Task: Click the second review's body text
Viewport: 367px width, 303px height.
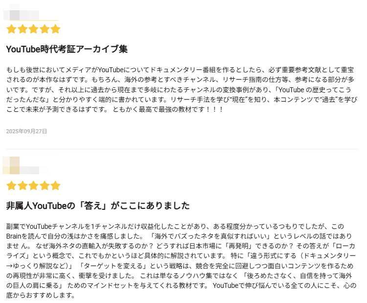Action: [x=181, y=261]
